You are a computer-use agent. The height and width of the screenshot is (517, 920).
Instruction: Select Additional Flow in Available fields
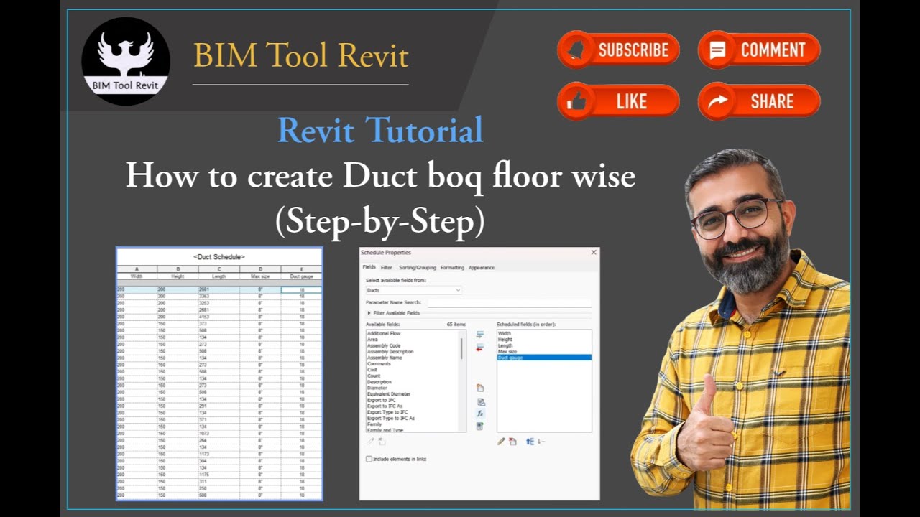tap(384, 333)
